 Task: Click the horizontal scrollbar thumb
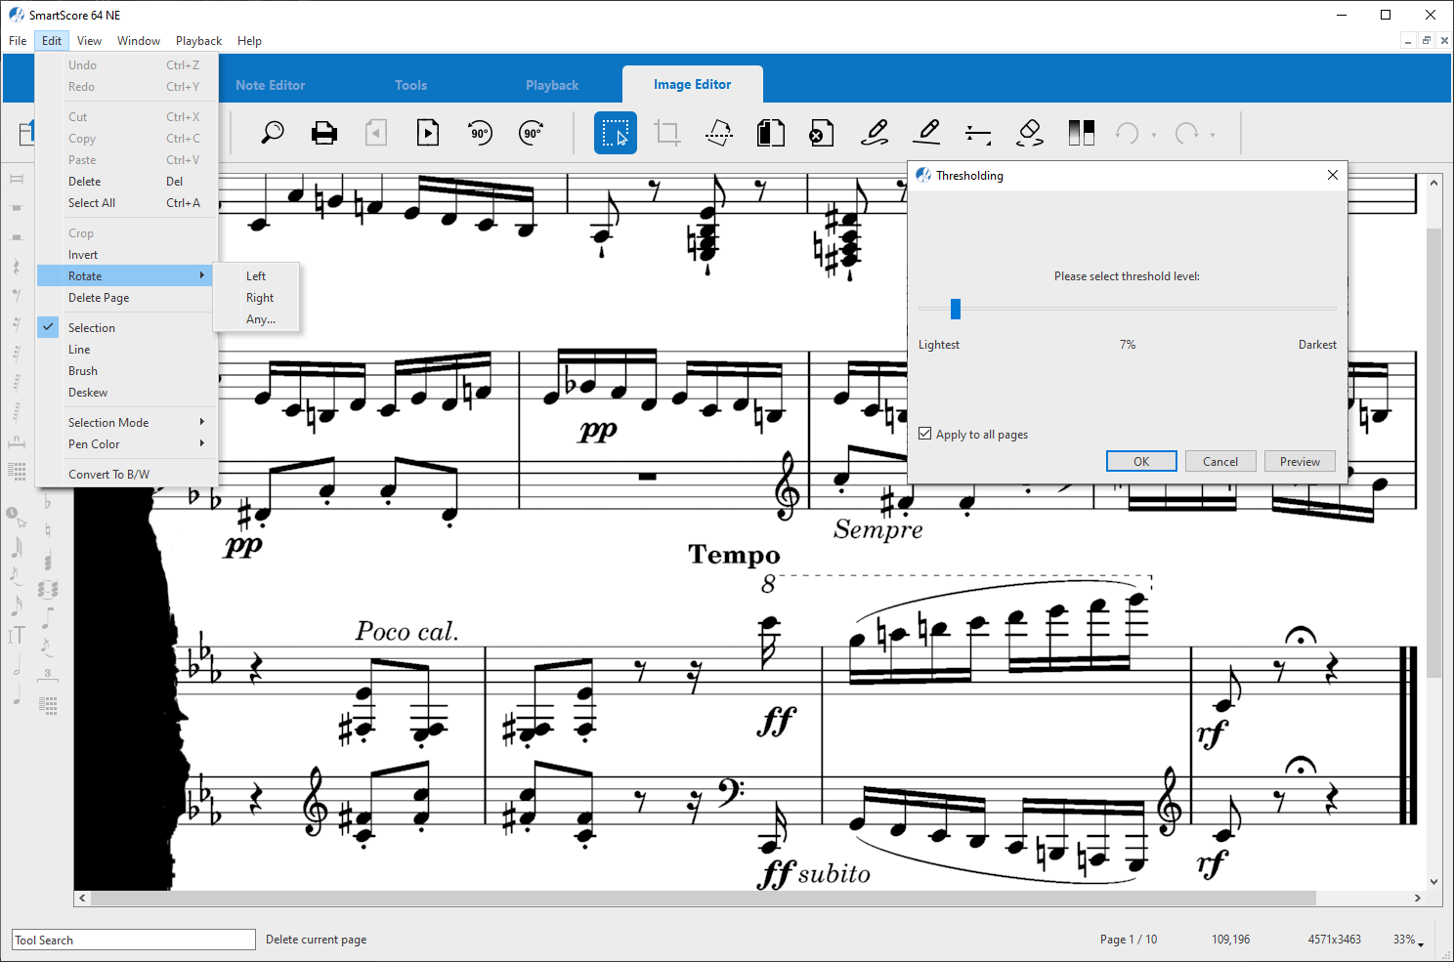click(x=704, y=898)
